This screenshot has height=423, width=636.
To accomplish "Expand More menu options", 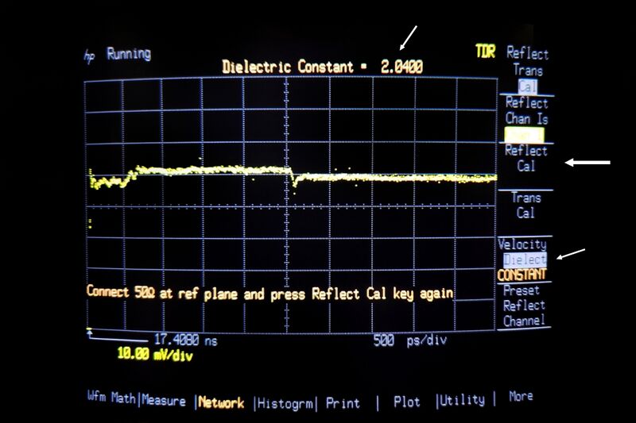I will tap(521, 396).
